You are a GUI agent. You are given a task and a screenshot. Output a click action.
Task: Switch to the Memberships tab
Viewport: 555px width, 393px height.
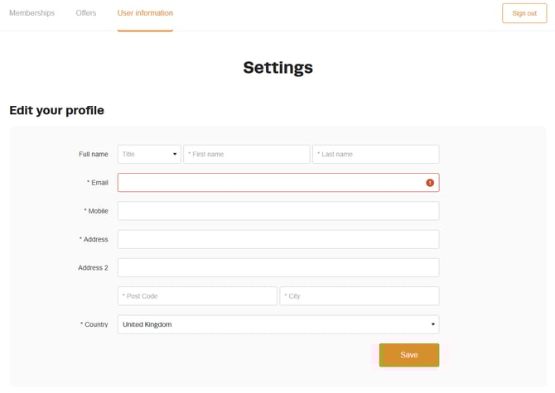pyautogui.click(x=31, y=13)
